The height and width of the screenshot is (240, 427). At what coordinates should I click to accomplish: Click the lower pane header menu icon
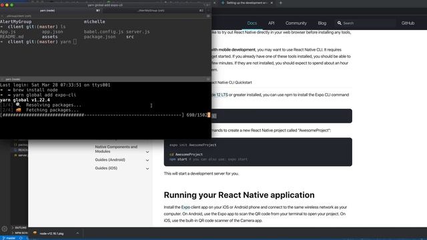point(208,79)
